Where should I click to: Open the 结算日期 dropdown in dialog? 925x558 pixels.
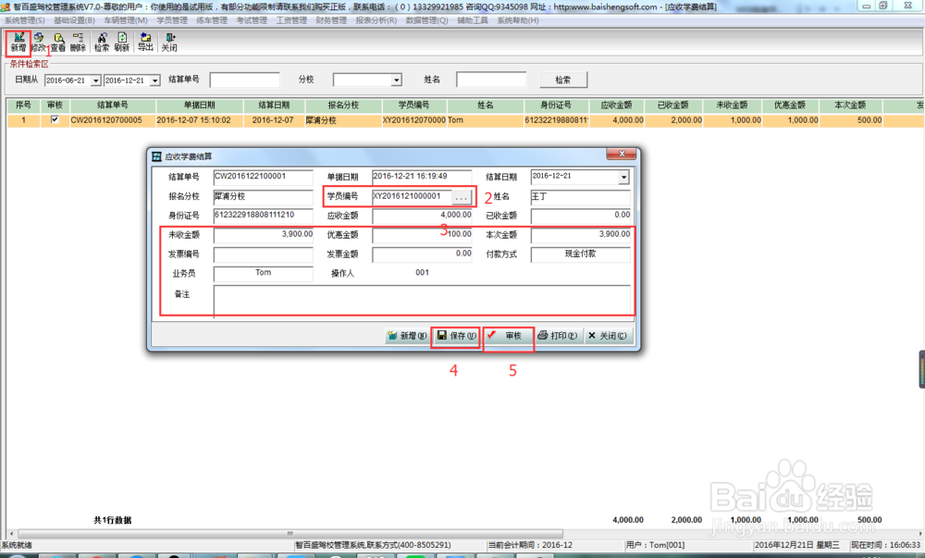(x=623, y=177)
